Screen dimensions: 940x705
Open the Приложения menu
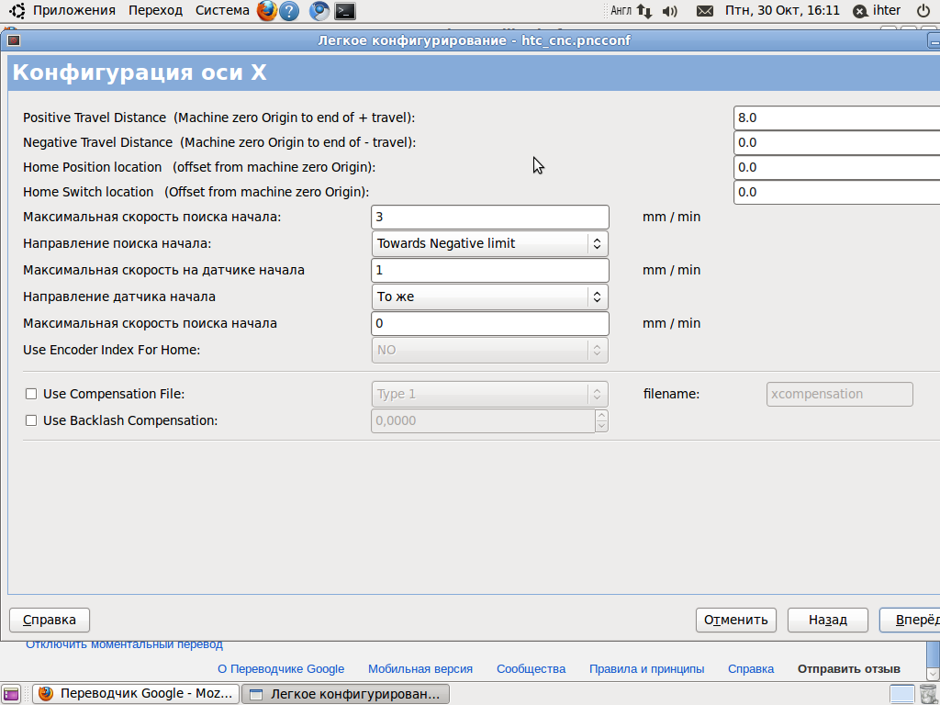pyautogui.click(x=73, y=11)
